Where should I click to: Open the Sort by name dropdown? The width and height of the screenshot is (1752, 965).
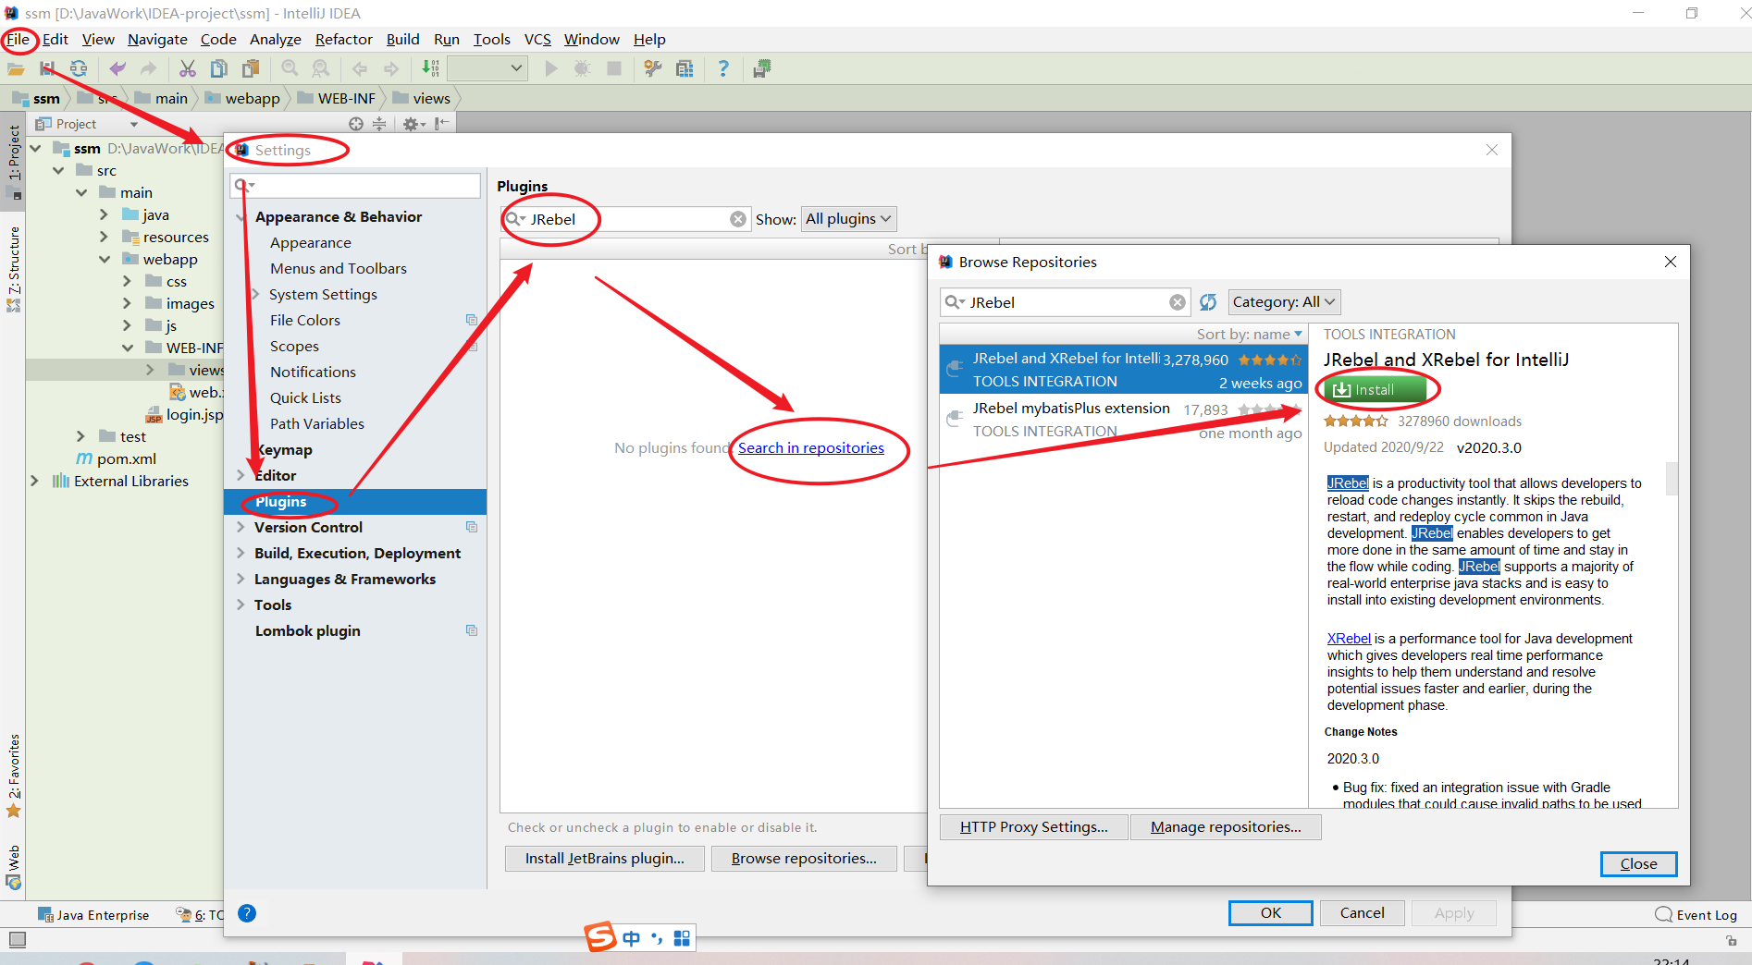tap(1250, 335)
